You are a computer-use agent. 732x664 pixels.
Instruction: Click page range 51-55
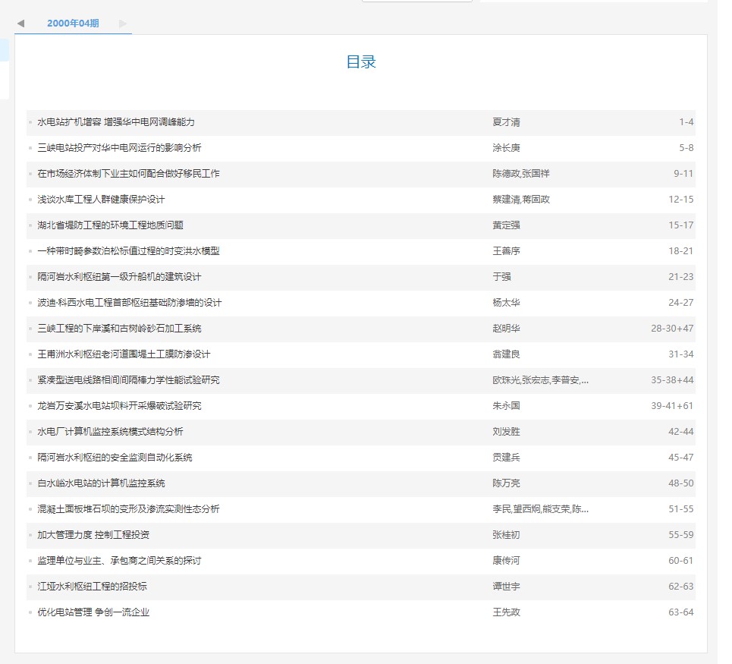681,509
